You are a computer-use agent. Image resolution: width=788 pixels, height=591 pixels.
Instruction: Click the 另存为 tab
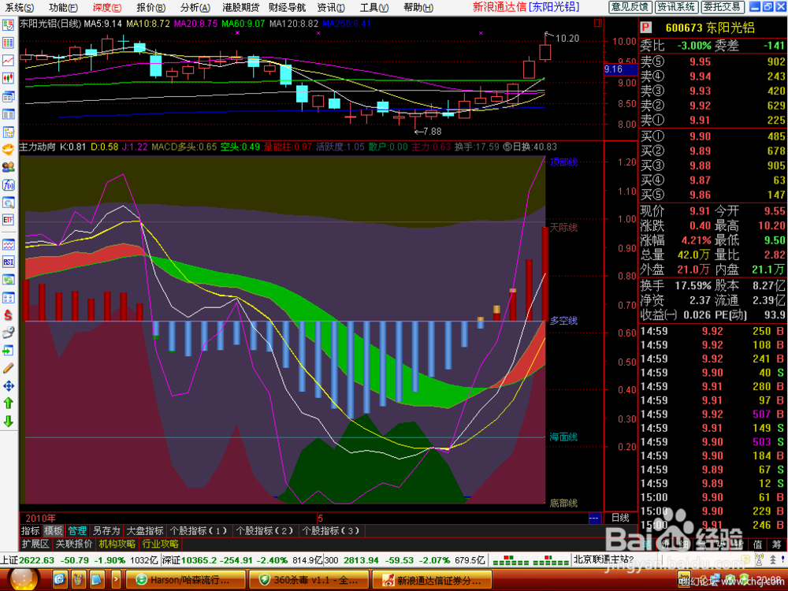pos(106,530)
